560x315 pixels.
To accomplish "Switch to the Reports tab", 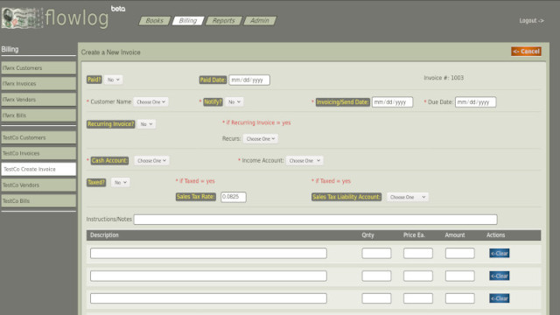I will point(224,21).
